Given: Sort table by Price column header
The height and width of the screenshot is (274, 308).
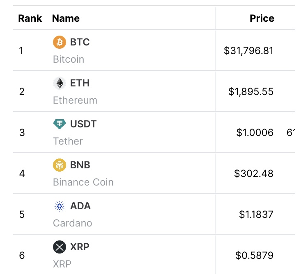Looking at the screenshot, I should (262, 18).
